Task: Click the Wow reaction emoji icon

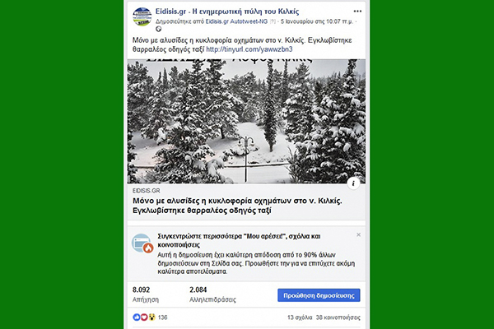Action: pos(151,317)
